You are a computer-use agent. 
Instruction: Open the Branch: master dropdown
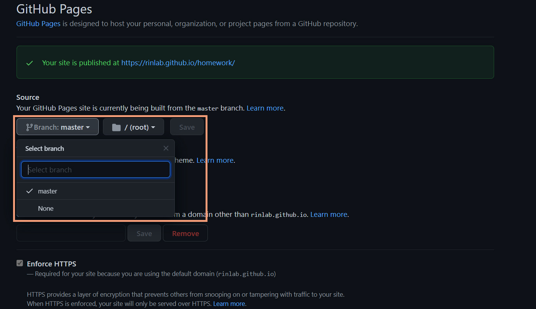pos(58,127)
